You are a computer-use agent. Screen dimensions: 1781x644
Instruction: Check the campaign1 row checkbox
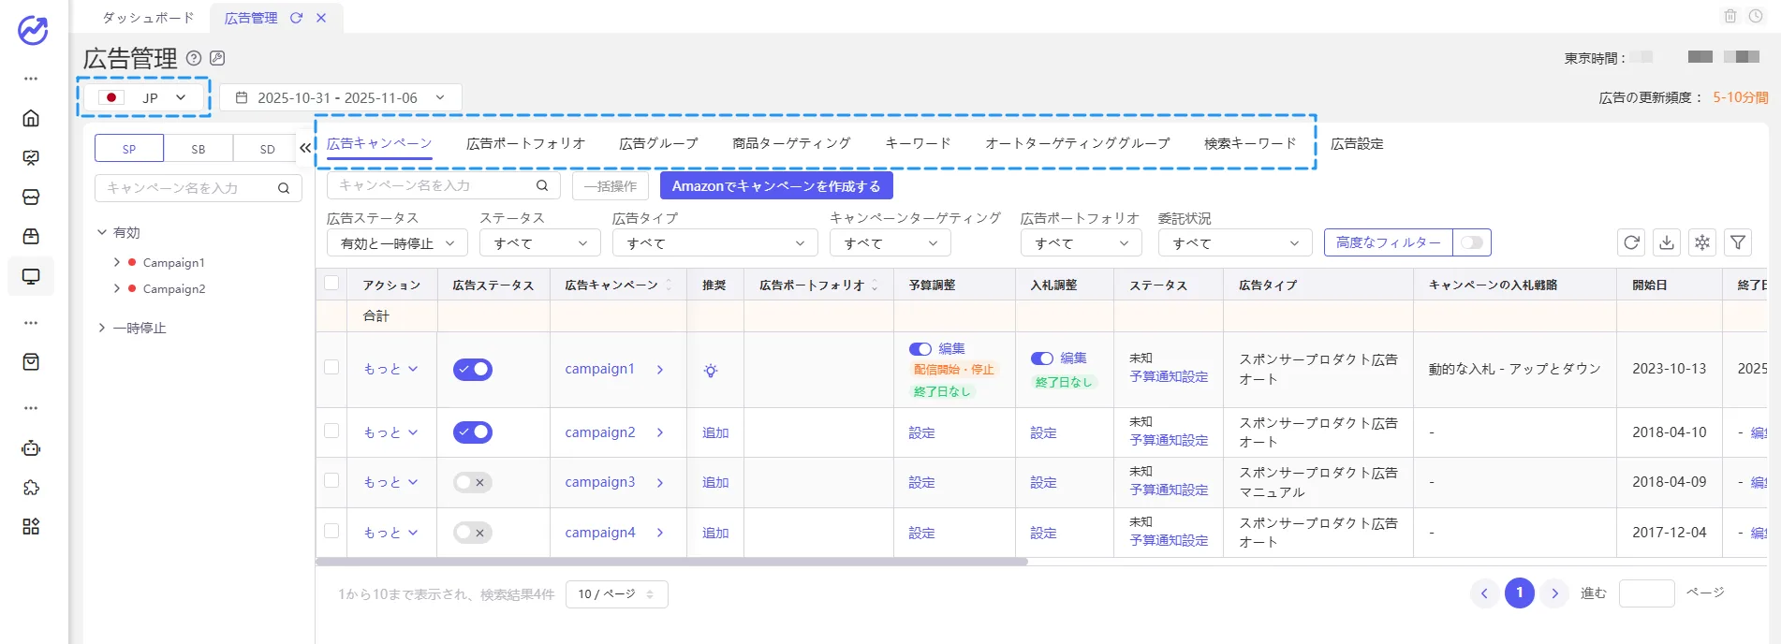tap(331, 367)
